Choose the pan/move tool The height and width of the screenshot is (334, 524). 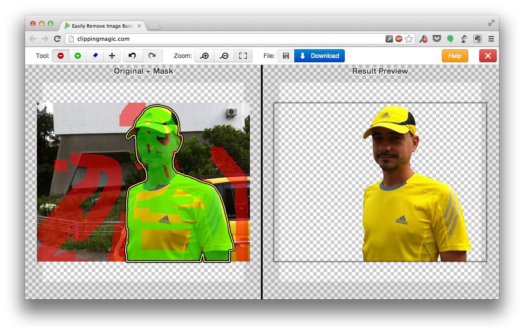(112, 56)
